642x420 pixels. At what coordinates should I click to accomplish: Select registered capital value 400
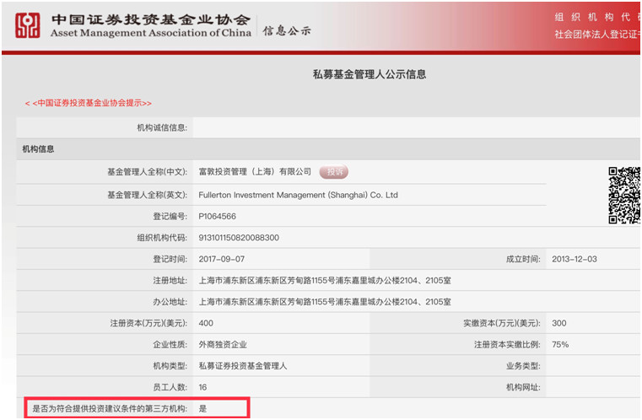tap(206, 323)
